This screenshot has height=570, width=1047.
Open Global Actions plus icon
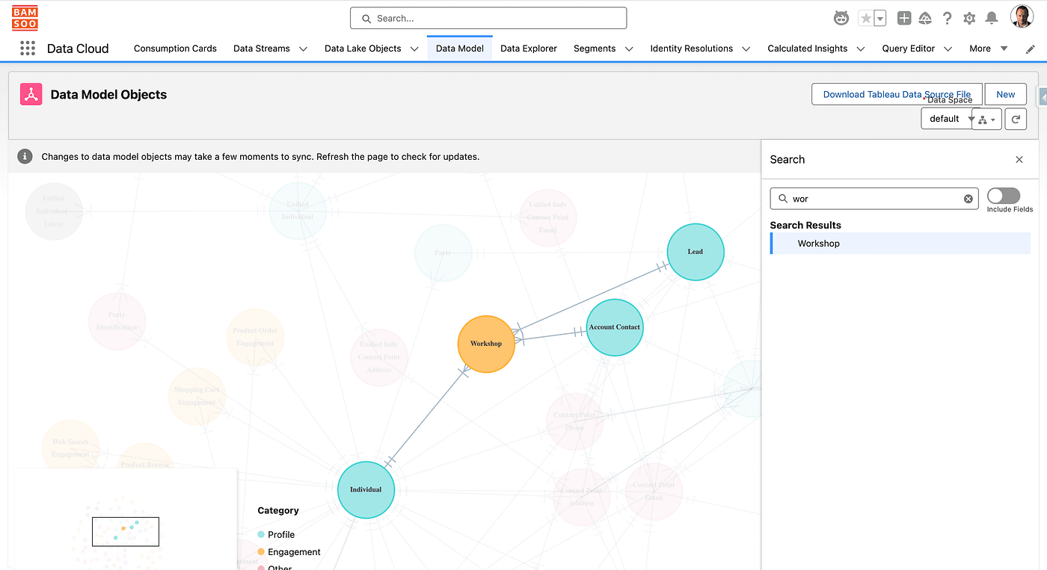click(x=904, y=19)
